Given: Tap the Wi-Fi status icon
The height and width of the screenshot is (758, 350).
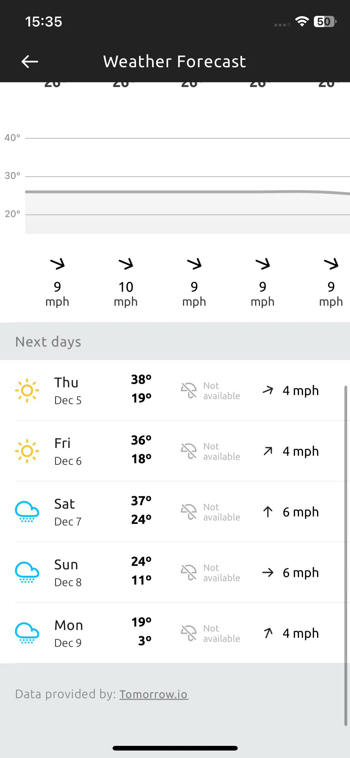Looking at the screenshot, I should click(302, 21).
